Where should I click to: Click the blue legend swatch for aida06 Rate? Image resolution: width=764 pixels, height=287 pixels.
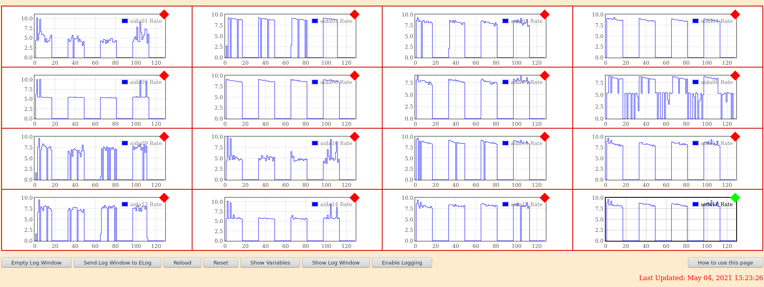(x=315, y=82)
